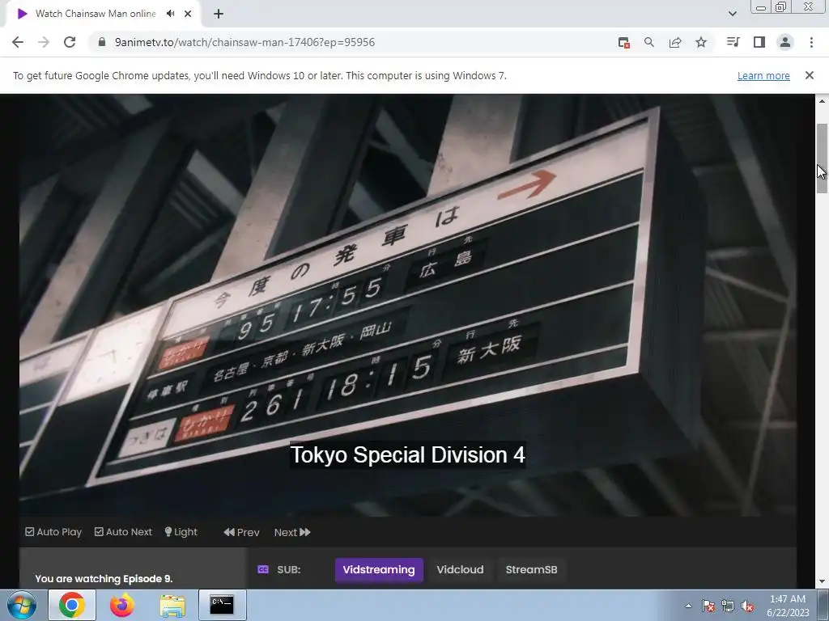Open the Action Center flag icon
This screenshot has height=621, width=829.
point(708,606)
